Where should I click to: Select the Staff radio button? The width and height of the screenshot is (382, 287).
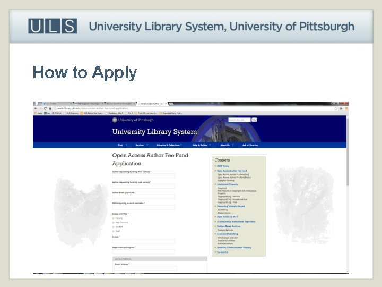point(114,231)
